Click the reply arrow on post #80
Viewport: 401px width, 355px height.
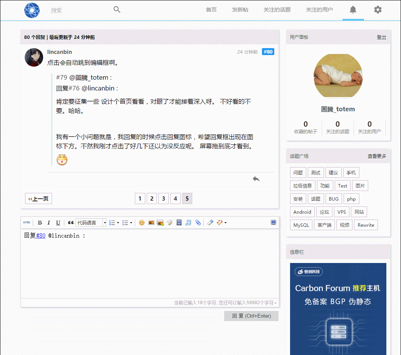(256, 179)
